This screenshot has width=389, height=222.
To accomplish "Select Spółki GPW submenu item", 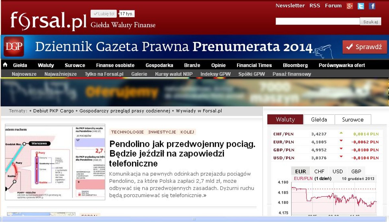I will [x=252, y=74].
